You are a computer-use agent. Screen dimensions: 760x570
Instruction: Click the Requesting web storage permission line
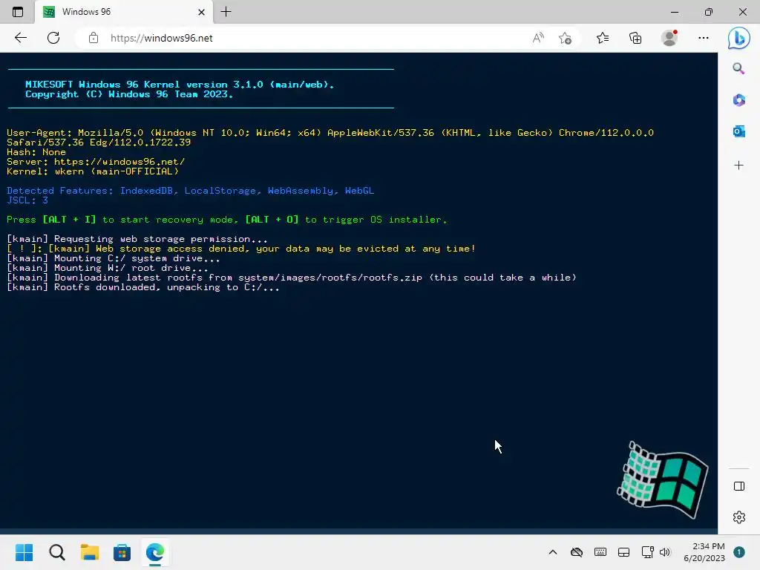[137, 239]
